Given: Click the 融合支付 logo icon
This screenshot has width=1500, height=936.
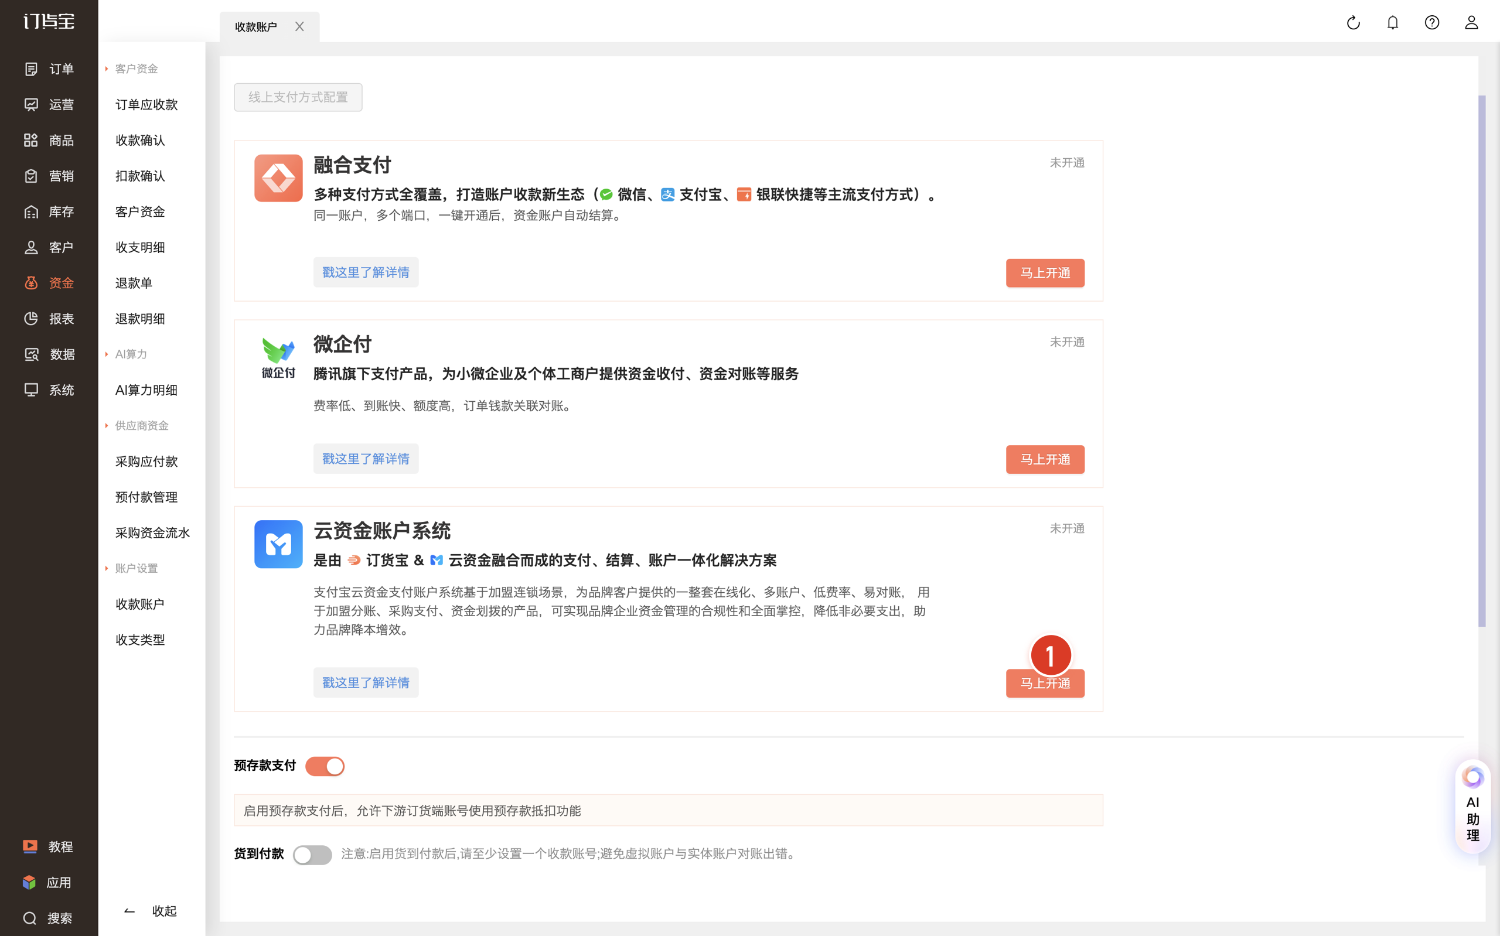Looking at the screenshot, I should point(278,177).
